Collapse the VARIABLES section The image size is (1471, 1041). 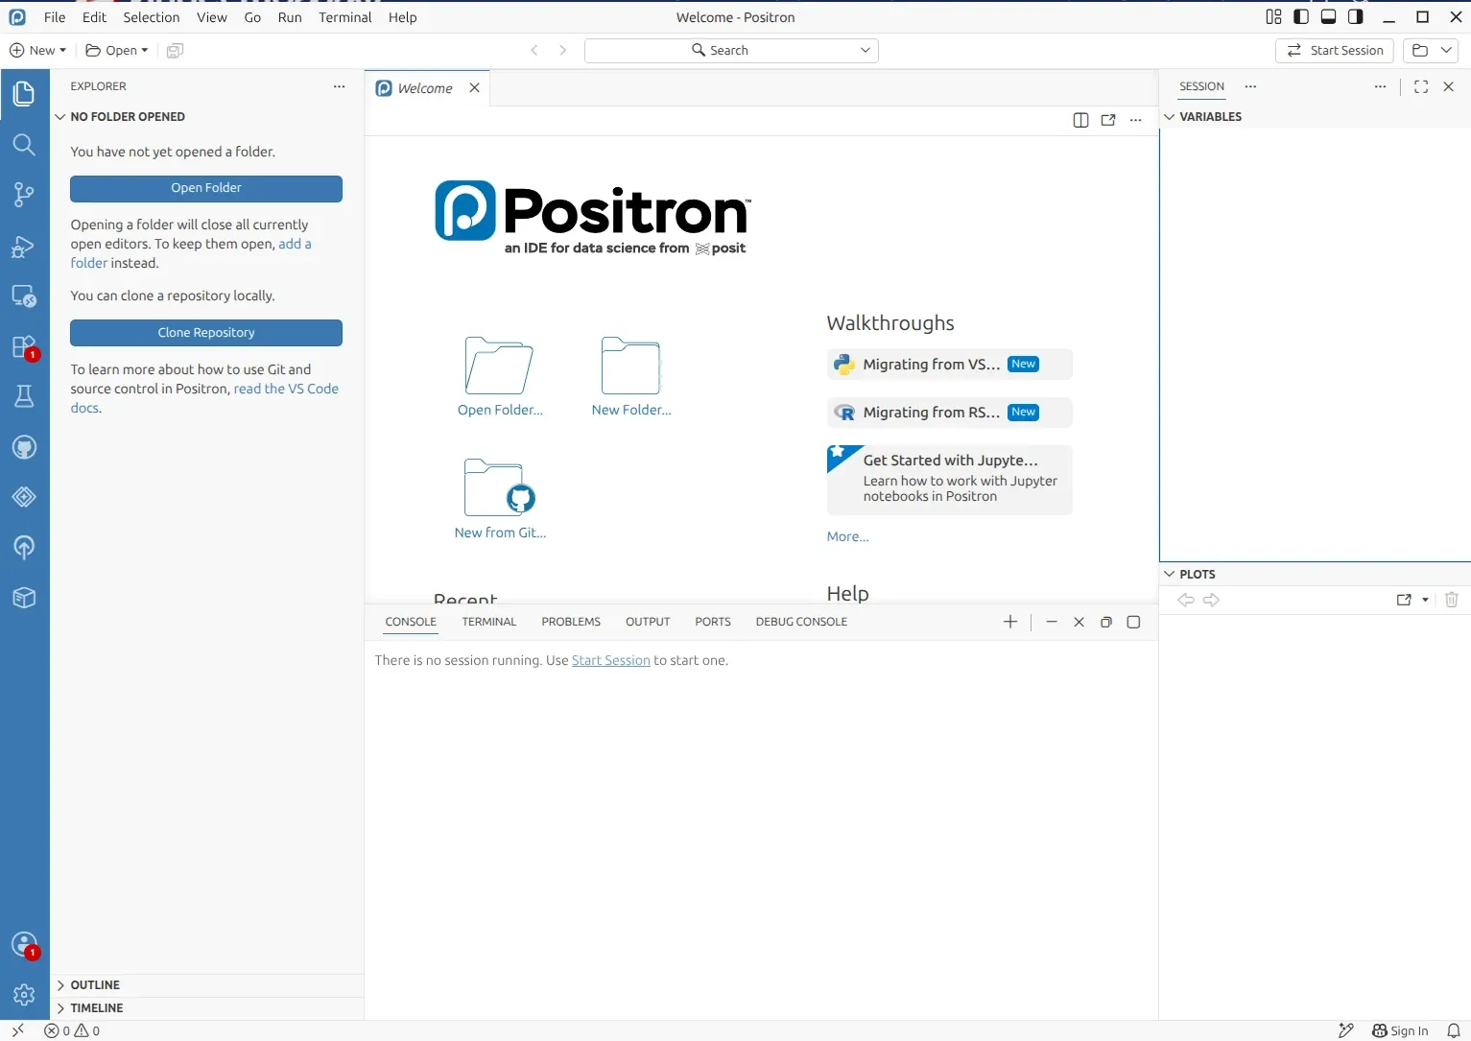pyautogui.click(x=1170, y=117)
